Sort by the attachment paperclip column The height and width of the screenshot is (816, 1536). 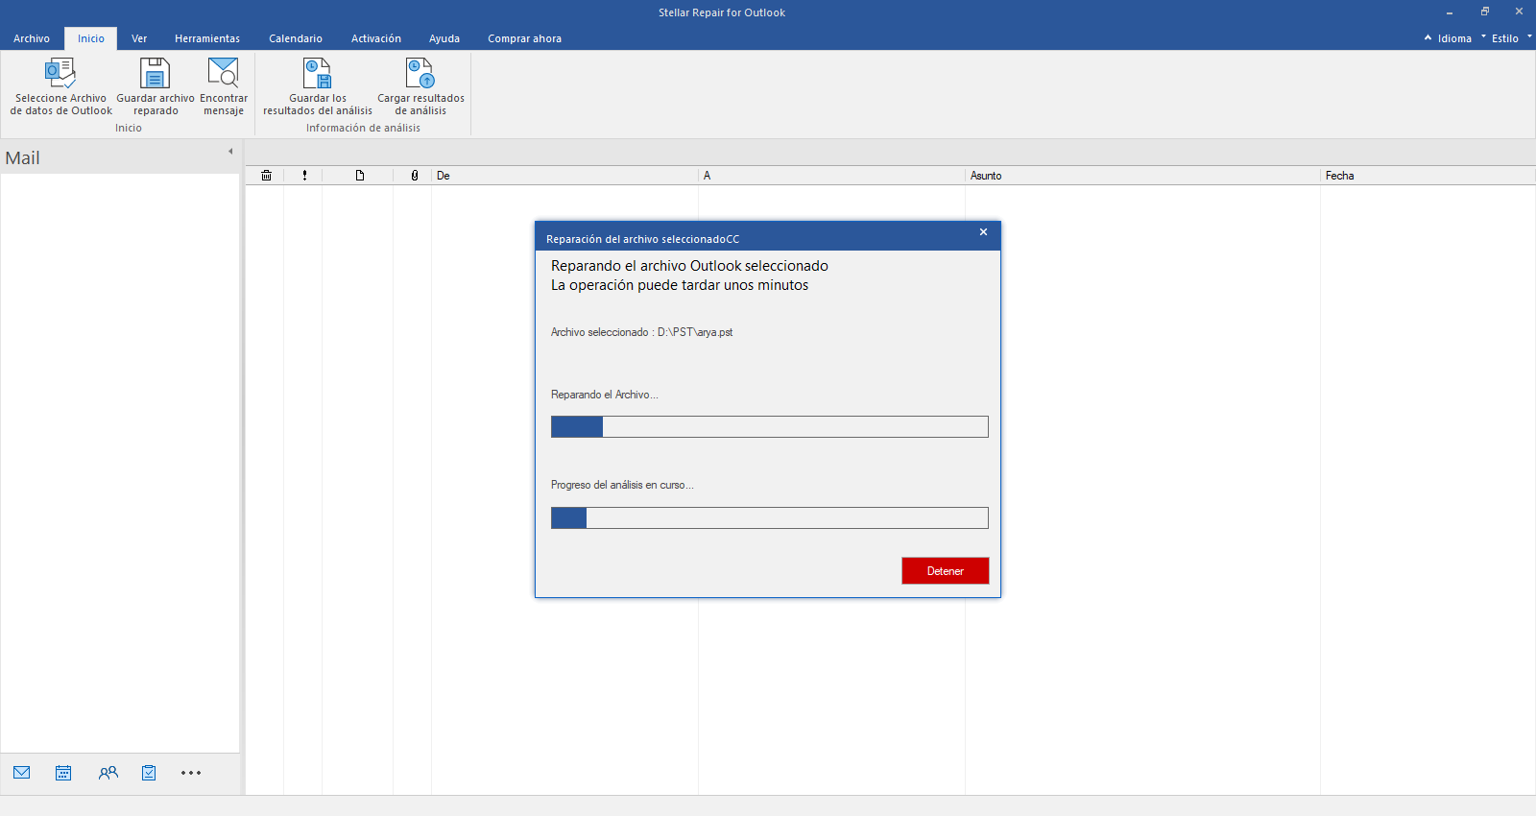(x=414, y=176)
